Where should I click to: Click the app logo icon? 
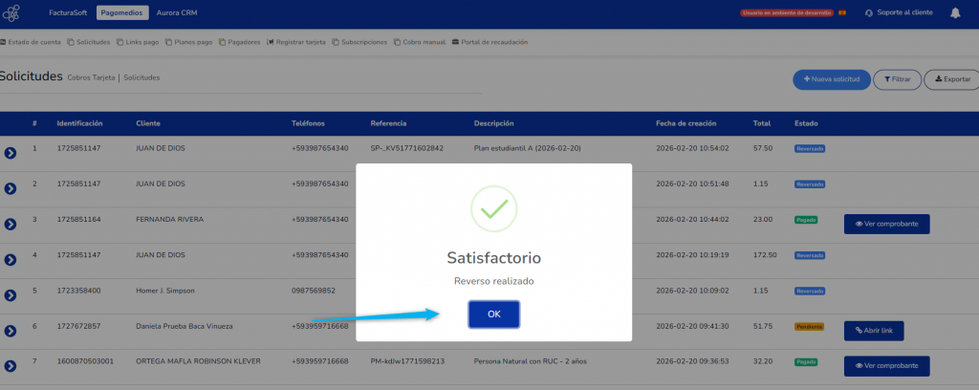11,15
